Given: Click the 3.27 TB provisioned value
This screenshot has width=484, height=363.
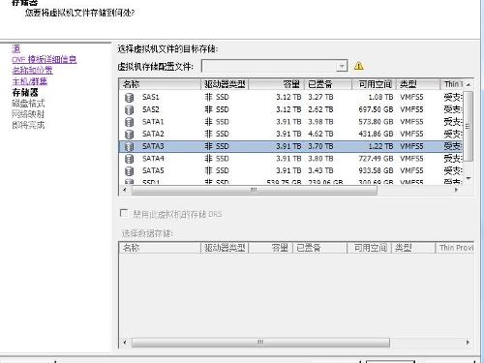Looking at the screenshot, I should point(320,97).
